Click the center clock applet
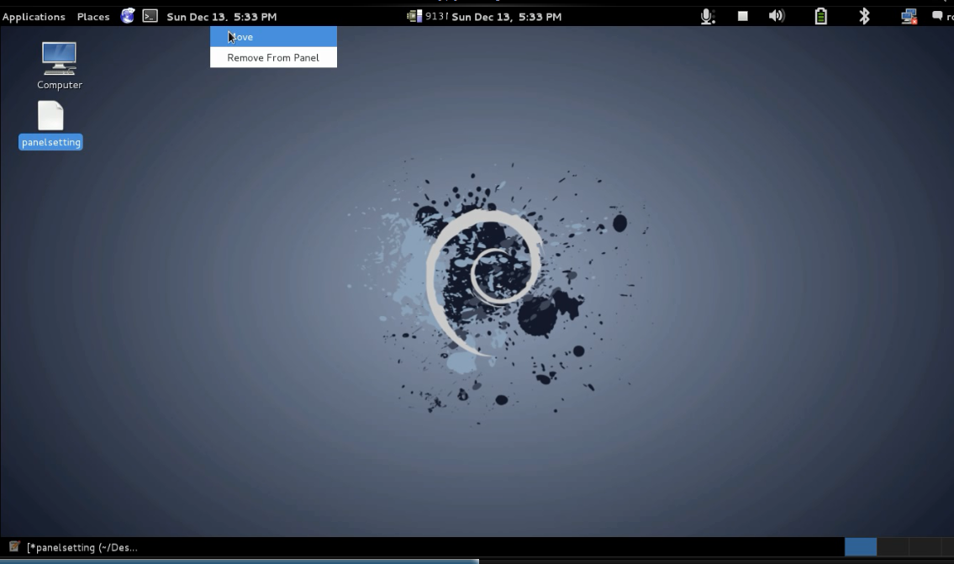 (x=506, y=17)
